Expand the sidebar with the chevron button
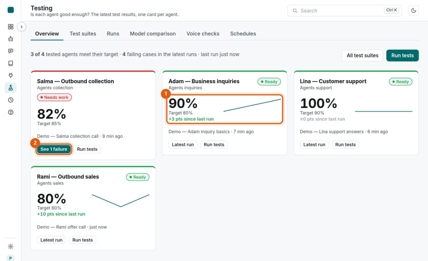Image resolution: width=428 pixels, height=261 pixels. 21,27
